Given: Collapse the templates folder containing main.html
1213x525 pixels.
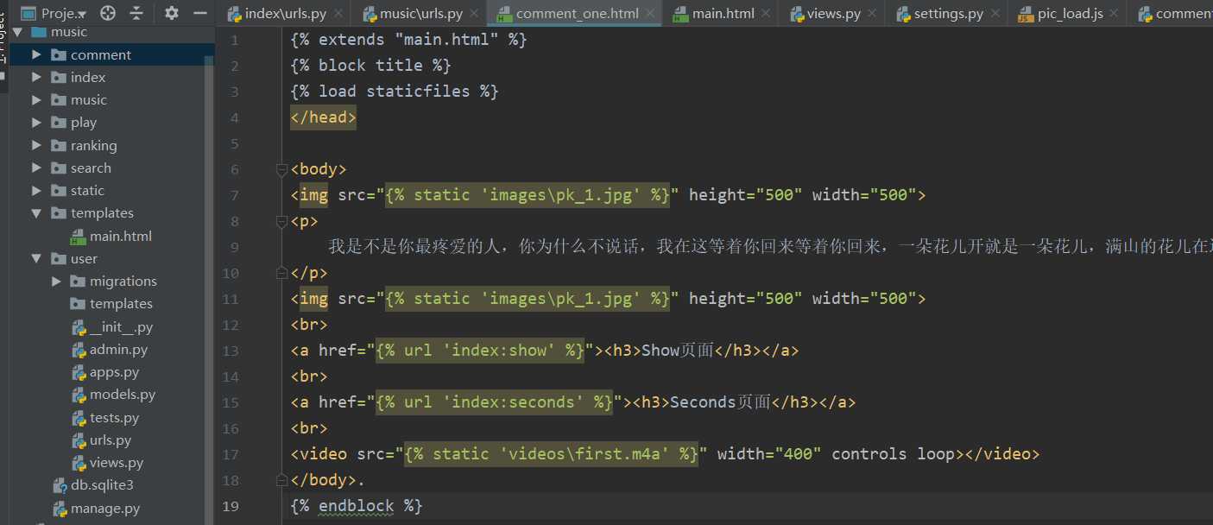Looking at the screenshot, I should point(36,212).
